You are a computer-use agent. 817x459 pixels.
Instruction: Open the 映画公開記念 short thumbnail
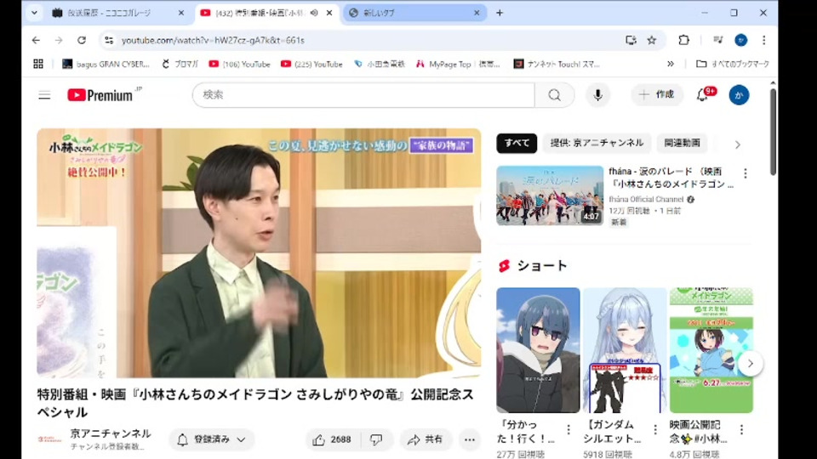coord(711,350)
